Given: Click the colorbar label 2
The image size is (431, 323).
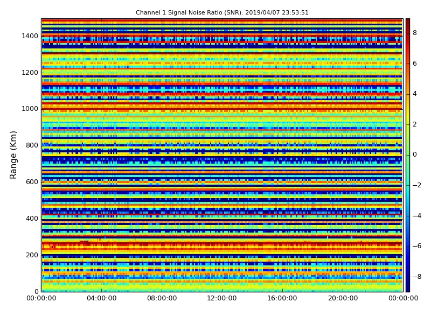Looking at the screenshot, I should tap(415, 124).
